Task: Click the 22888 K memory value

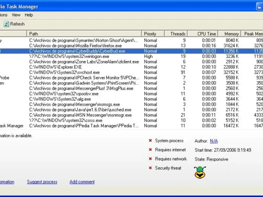Action: point(231,67)
